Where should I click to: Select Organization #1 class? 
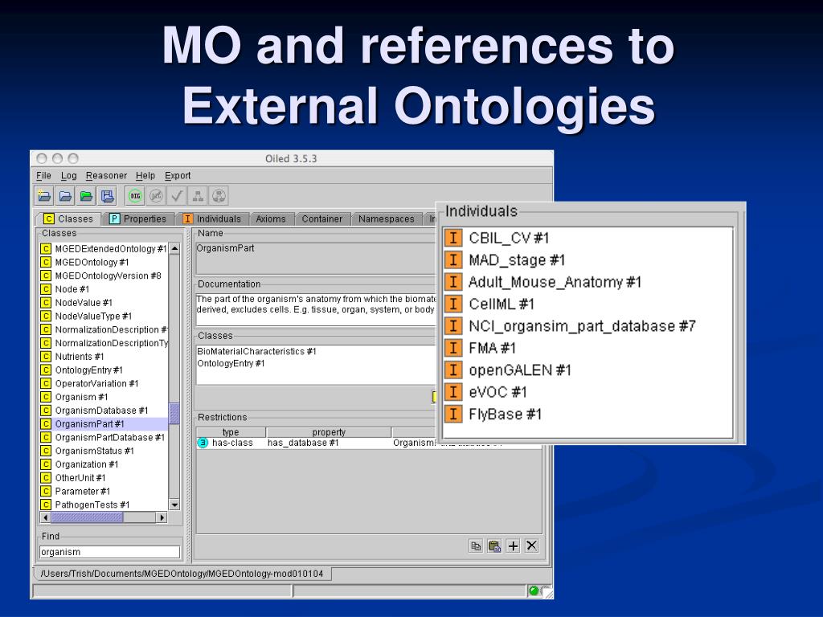pyautogui.click(x=86, y=464)
